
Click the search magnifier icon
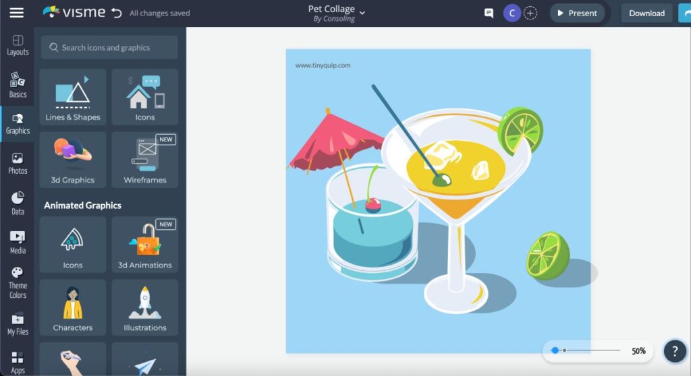pos(53,48)
